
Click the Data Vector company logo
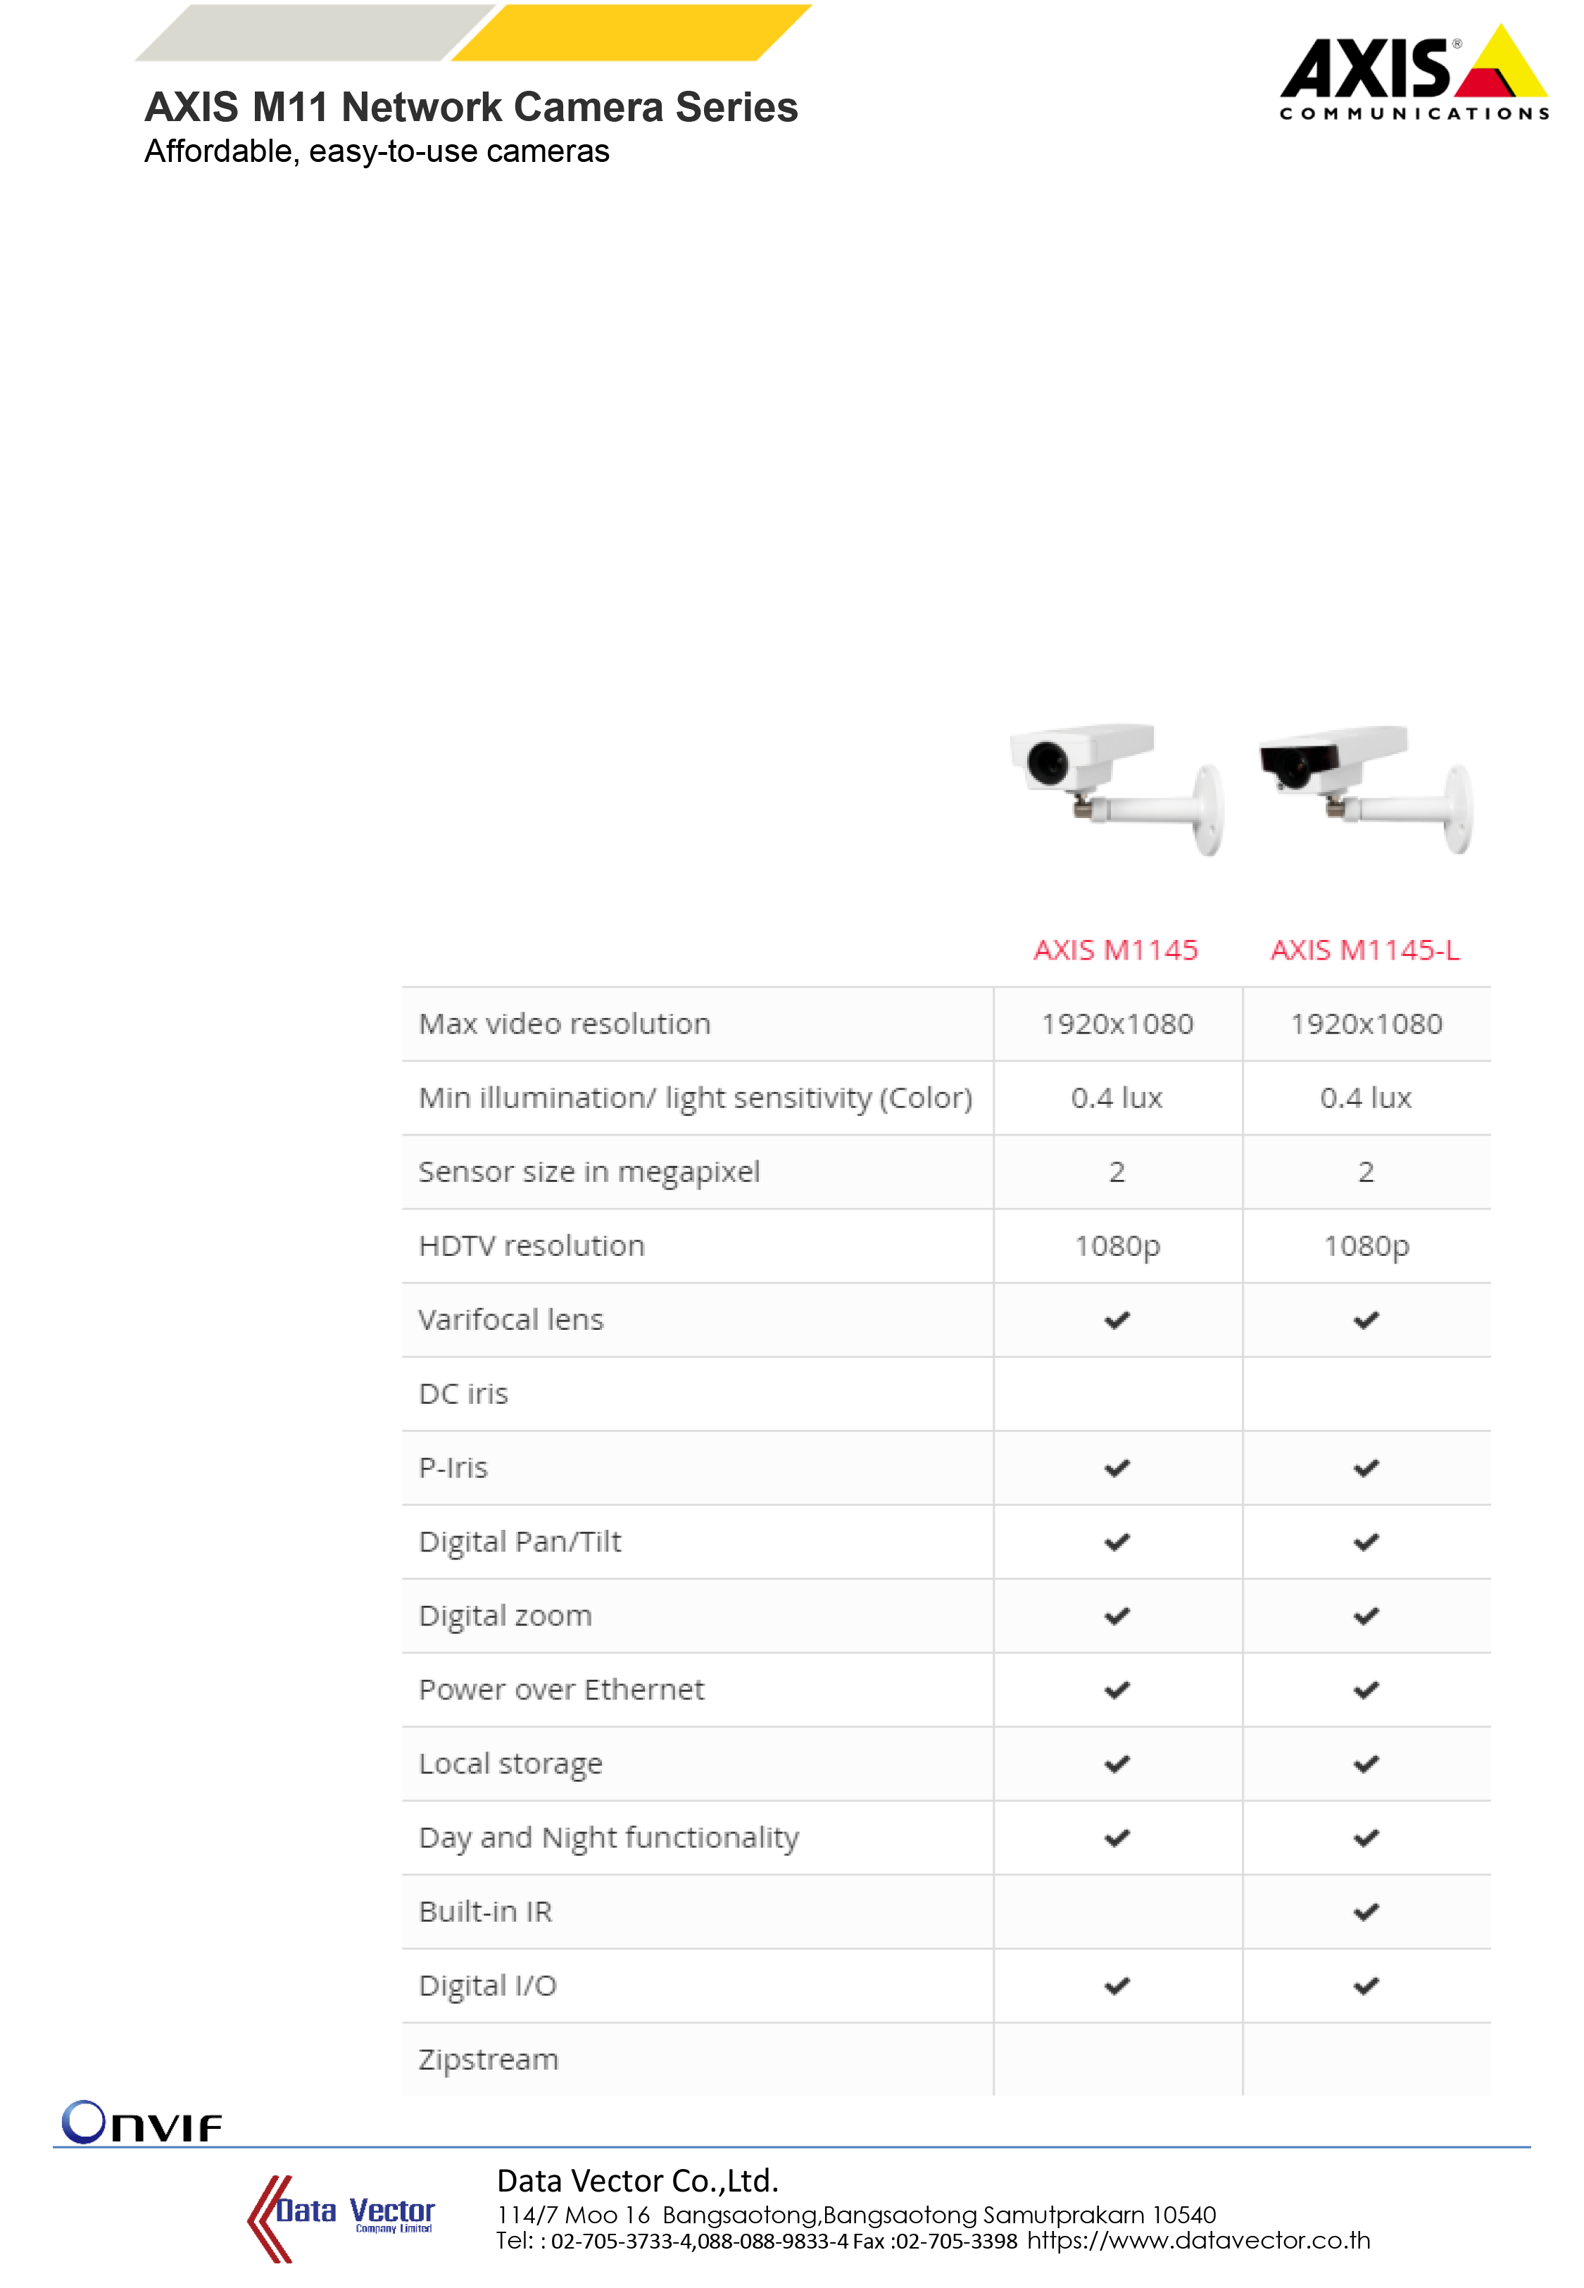tap(341, 2218)
